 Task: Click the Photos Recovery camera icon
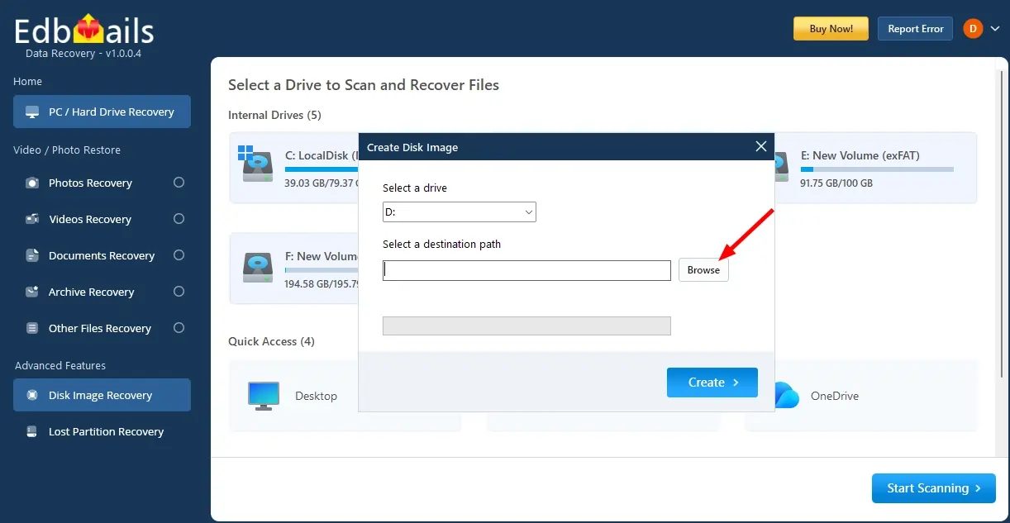click(x=32, y=183)
